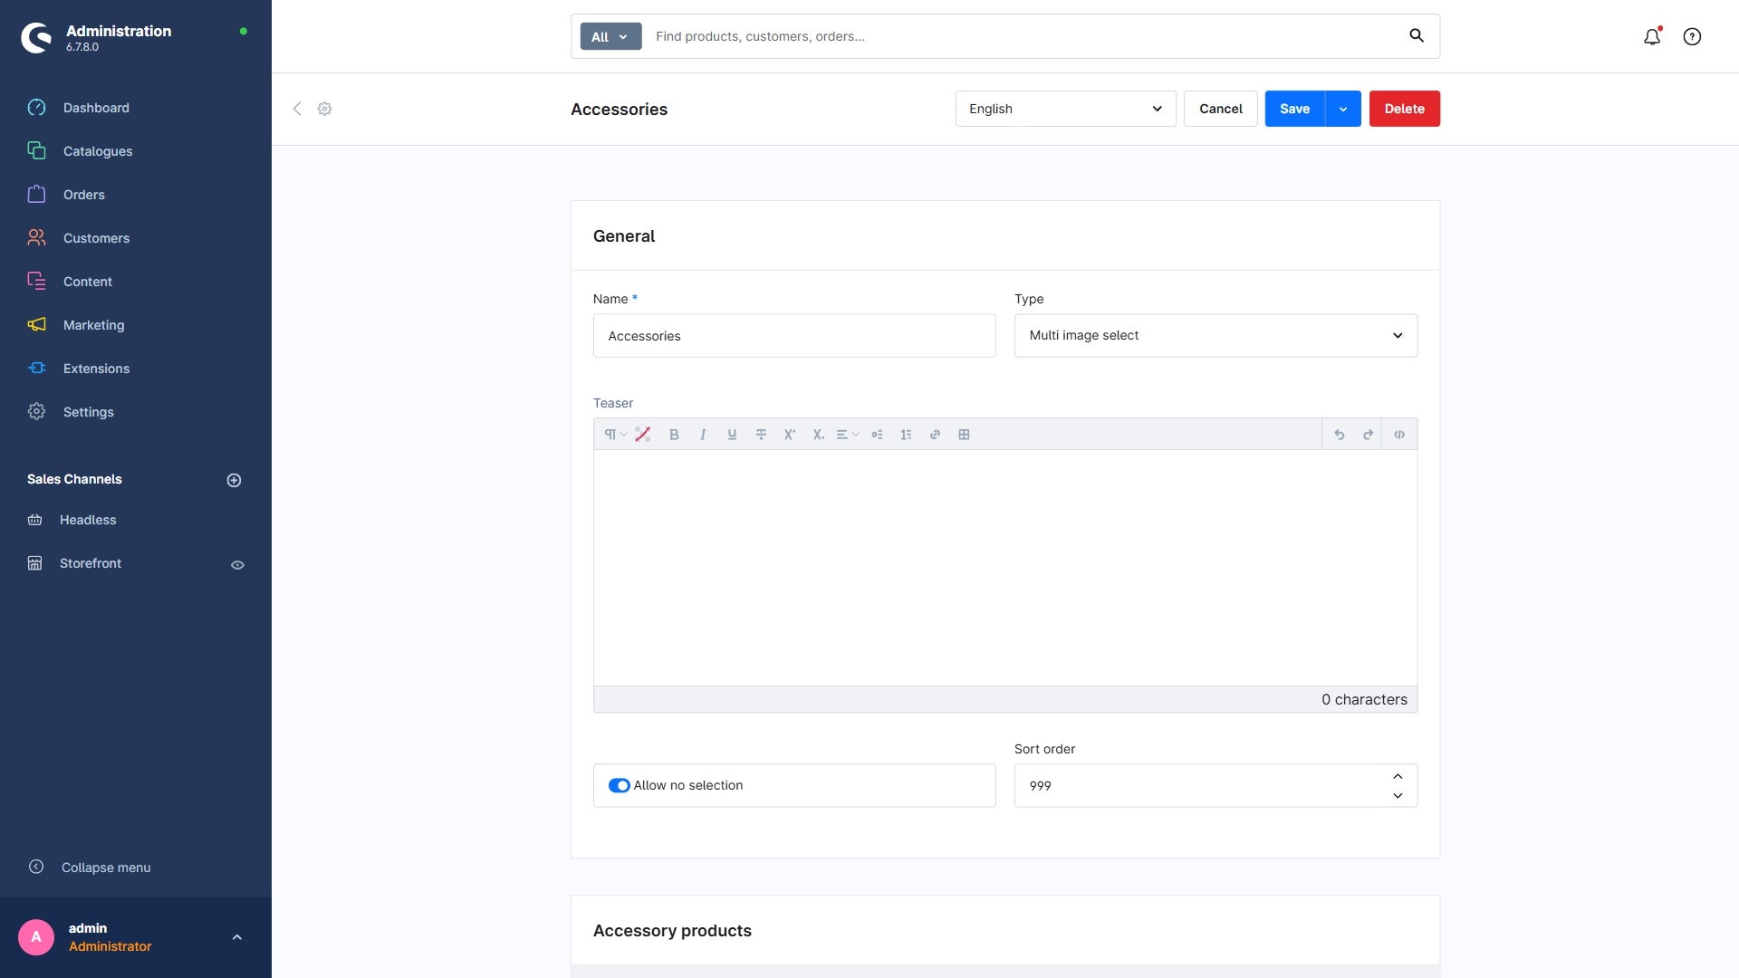Undo last change in Teaser editor
Screen dimensions: 1739x978
click(x=1339, y=435)
